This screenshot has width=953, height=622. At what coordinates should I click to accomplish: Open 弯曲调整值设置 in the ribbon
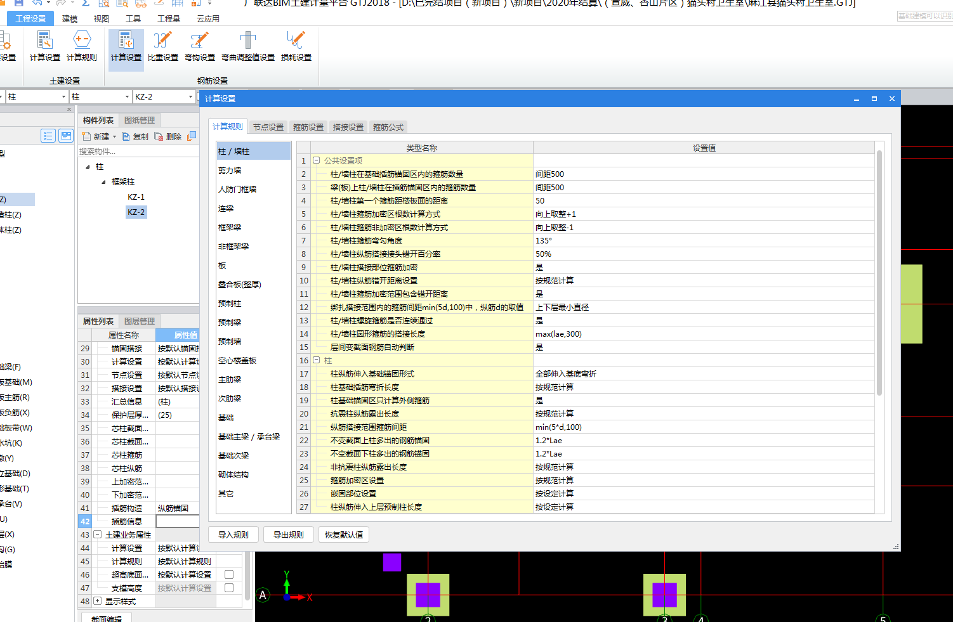tap(248, 46)
